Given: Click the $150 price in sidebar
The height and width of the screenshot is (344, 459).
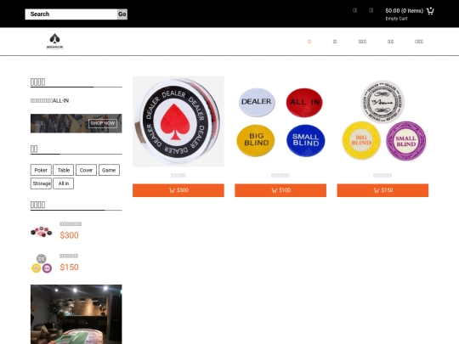Looking at the screenshot, I should (x=69, y=267).
